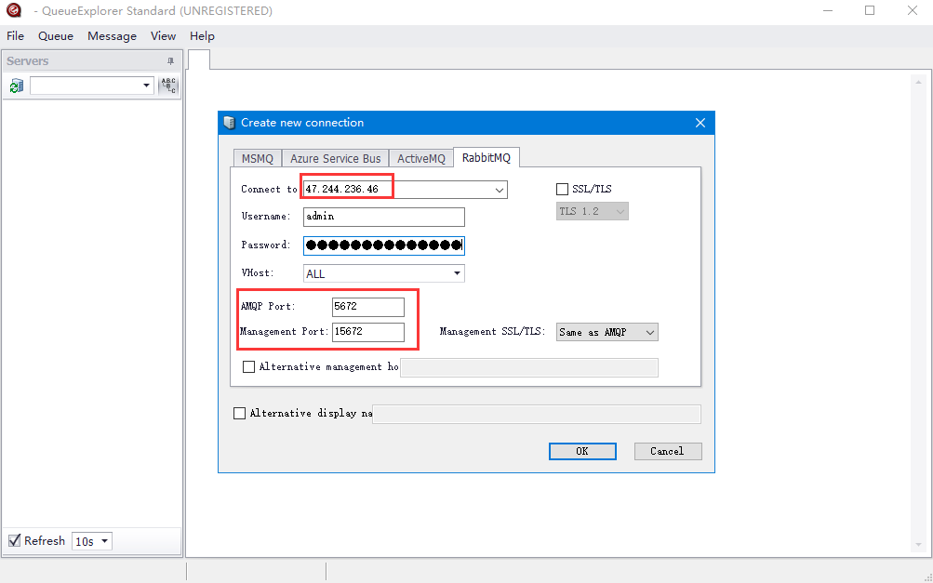The width and height of the screenshot is (933, 583).
Task: Click the ABC tree view icon
Action: point(168,86)
